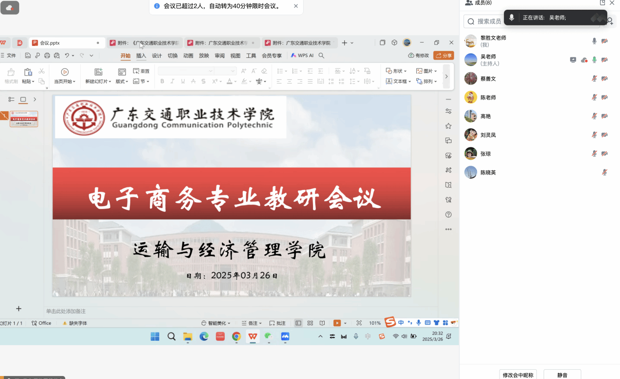Click the 静音 button

click(562, 375)
